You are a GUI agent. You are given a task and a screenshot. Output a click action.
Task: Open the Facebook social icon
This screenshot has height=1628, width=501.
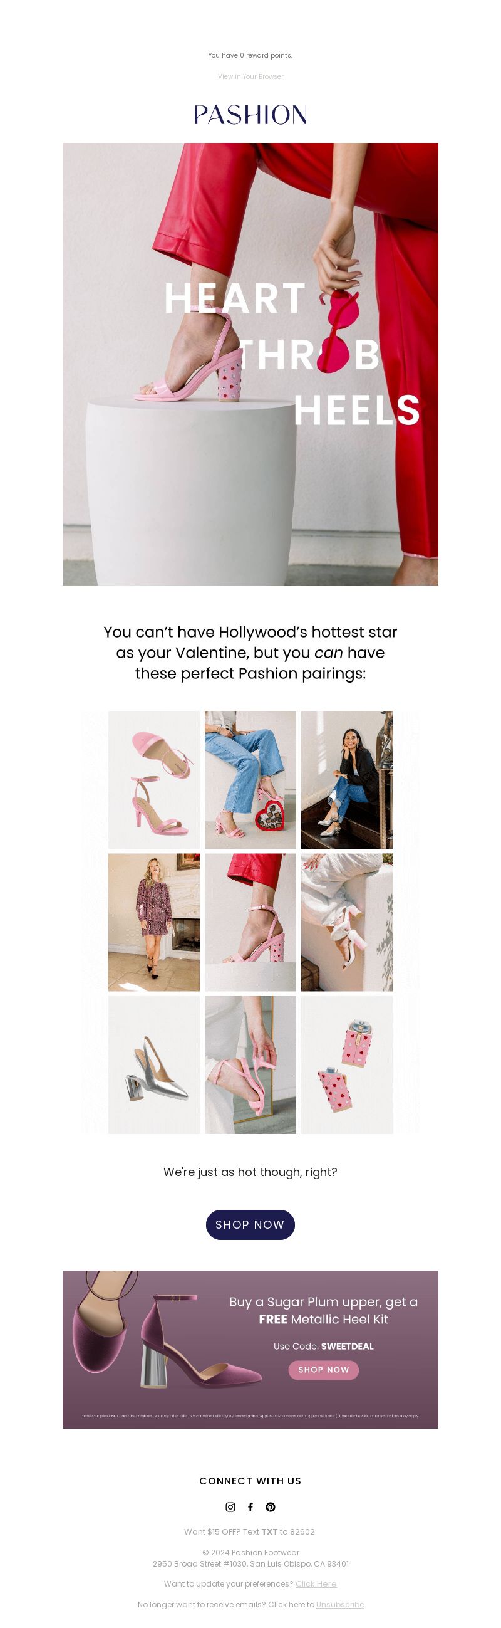(250, 1506)
